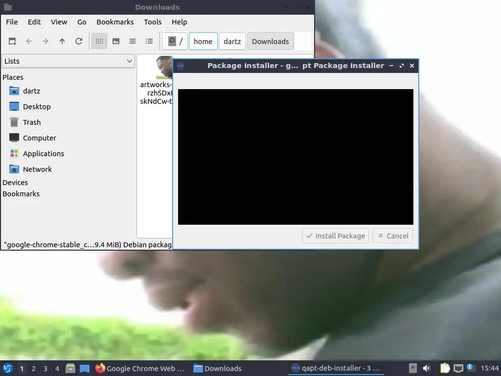The height and width of the screenshot is (376, 501).
Task: Click the root / path button
Action: tap(175, 41)
